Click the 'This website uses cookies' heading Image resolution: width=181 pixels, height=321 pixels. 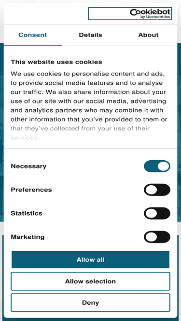point(56,62)
